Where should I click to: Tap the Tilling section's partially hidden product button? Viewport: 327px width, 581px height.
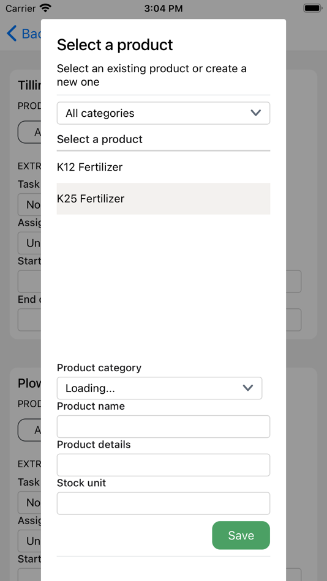(x=29, y=132)
